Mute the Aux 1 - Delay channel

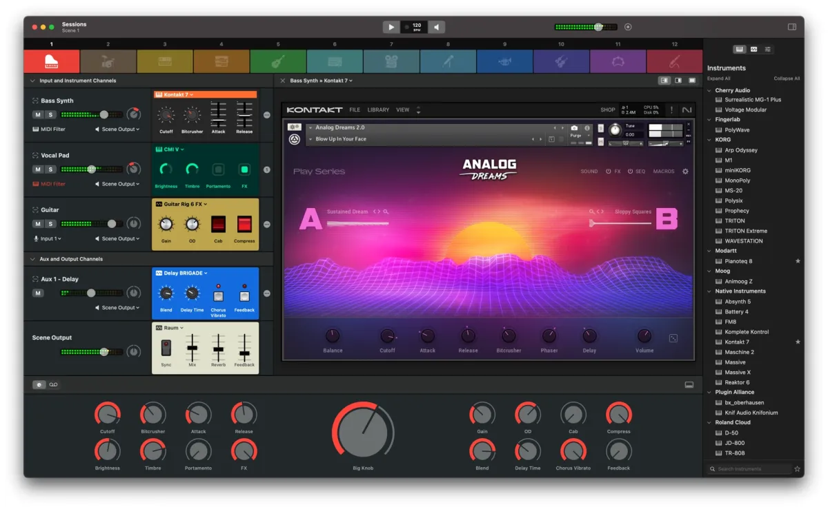pyautogui.click(x=38, y=293)
